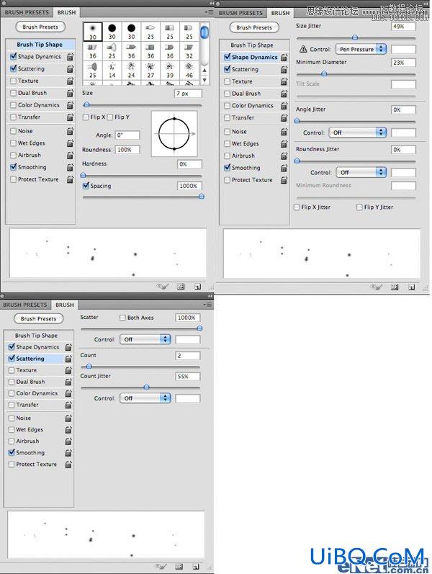
Task: Switch to Brush tab in top-right panel
Action: (x=280, y=13)
